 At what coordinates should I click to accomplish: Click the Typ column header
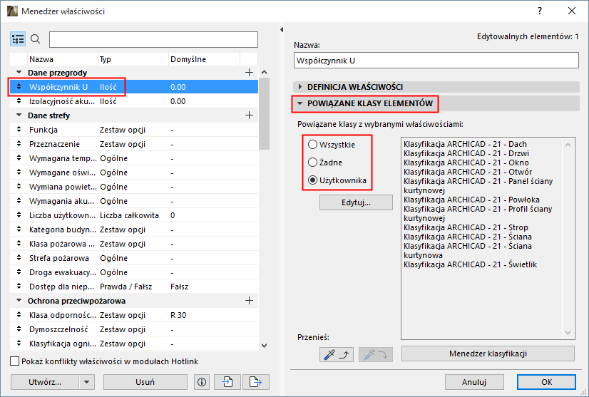coord(133,59)
